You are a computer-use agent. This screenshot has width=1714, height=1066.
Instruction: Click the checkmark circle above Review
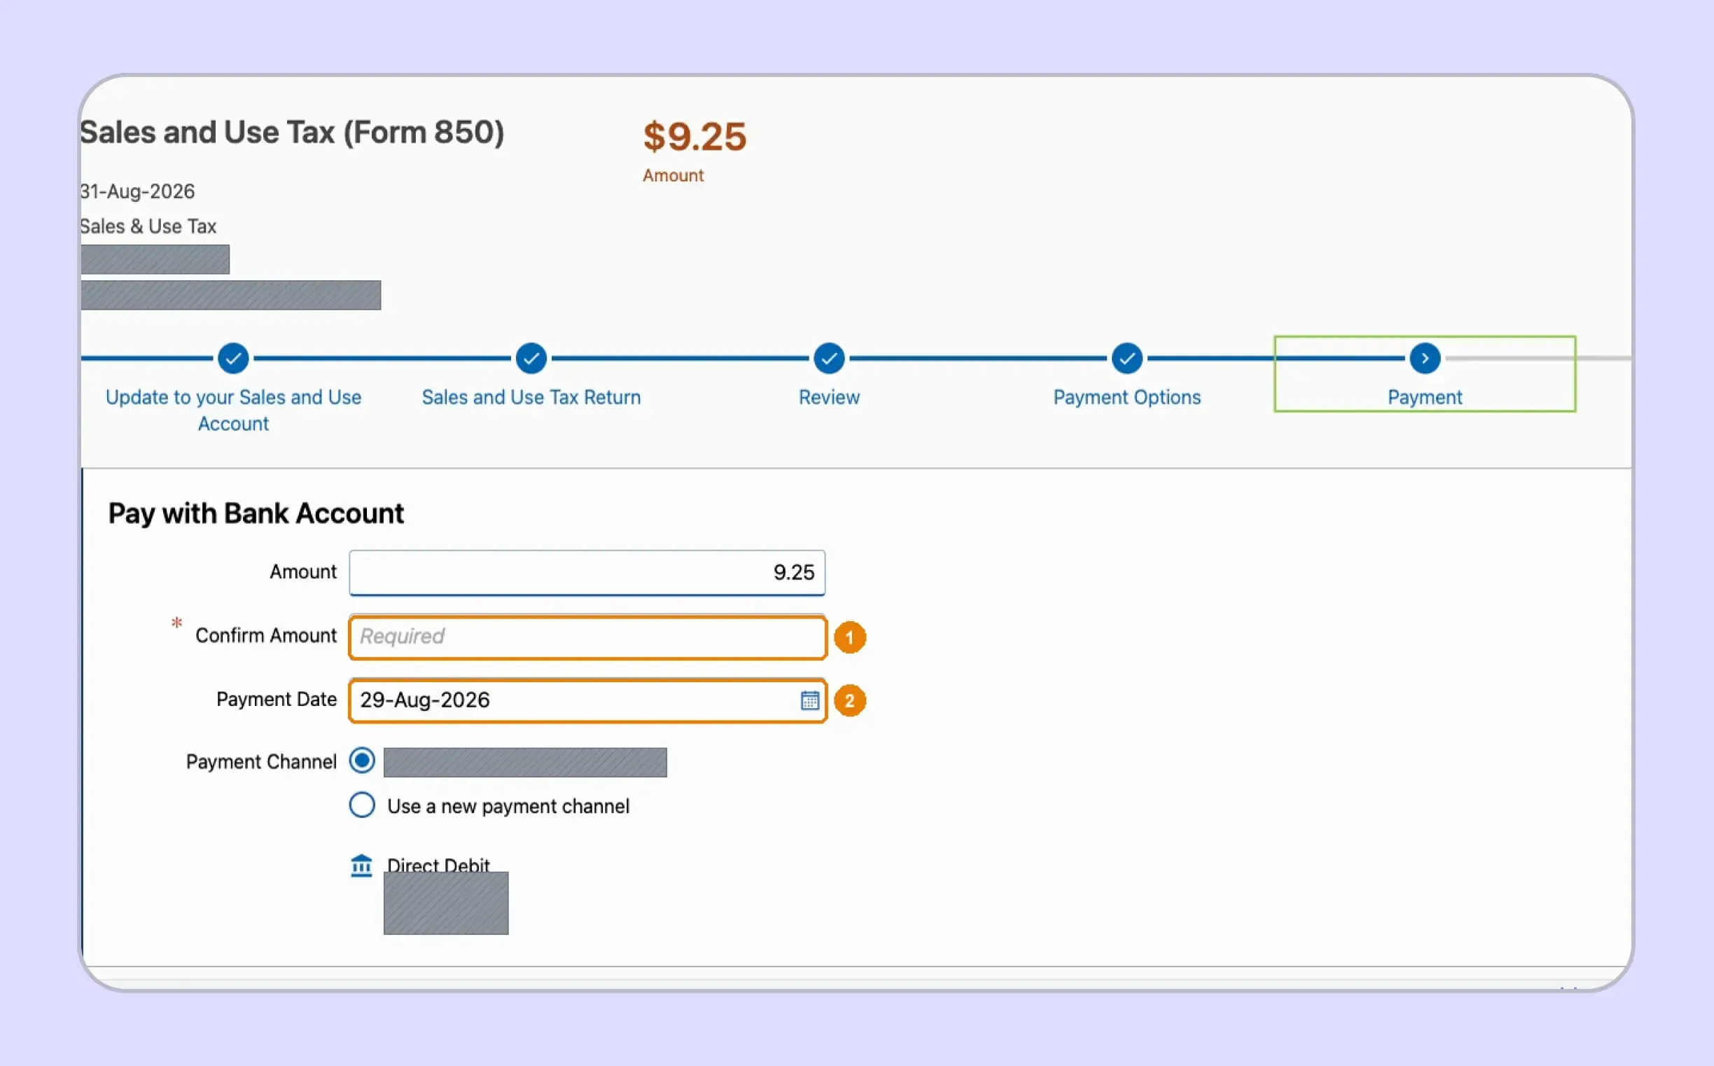[x=829, y=358]
